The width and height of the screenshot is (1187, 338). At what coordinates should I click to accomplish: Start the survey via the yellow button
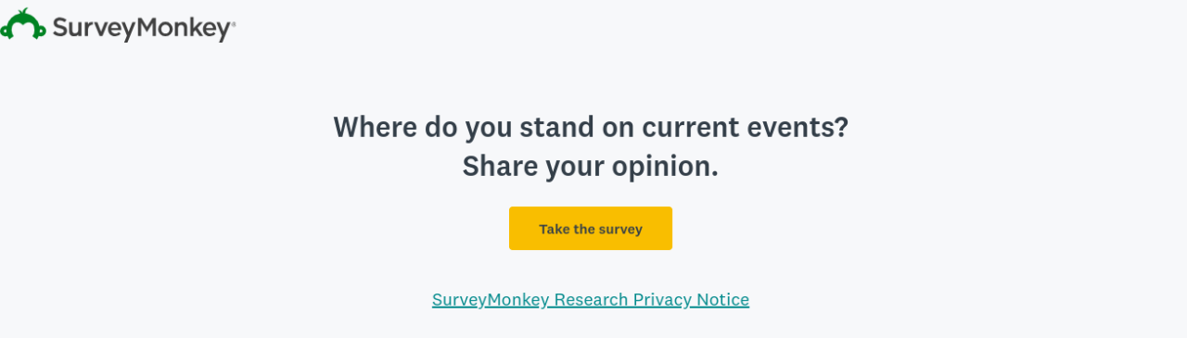(591, 228)
